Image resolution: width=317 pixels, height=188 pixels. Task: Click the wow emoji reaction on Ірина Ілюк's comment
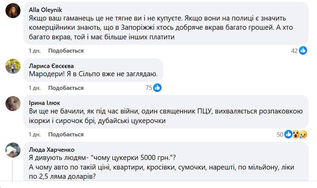[x=295, y=134]
